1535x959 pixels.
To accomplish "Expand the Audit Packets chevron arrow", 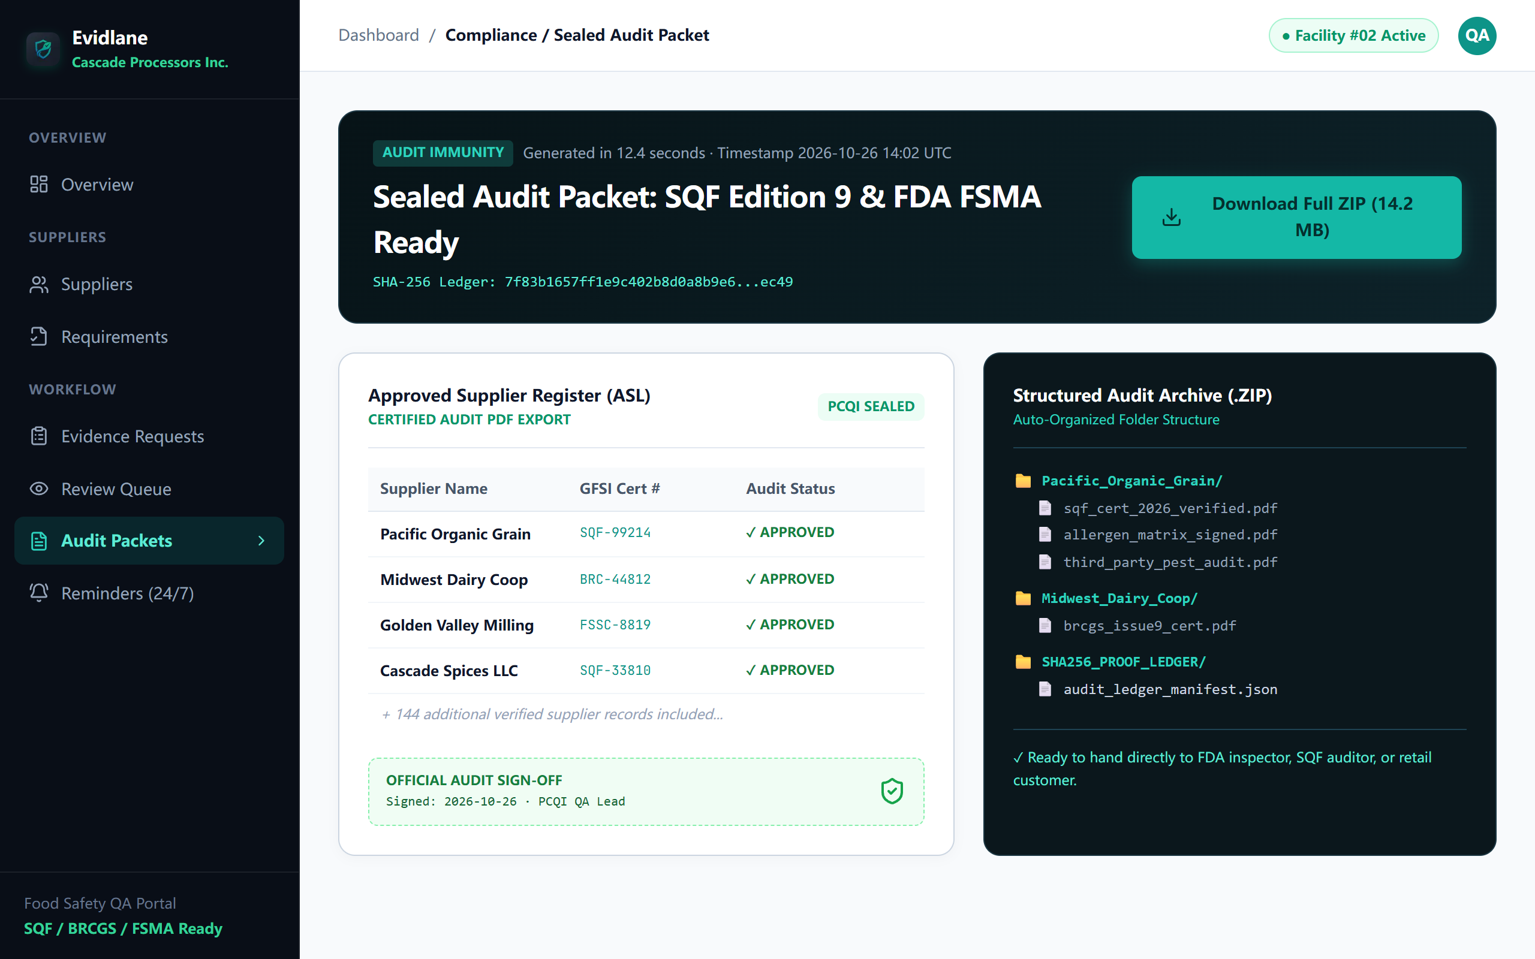I will pyautogui.click(x=261, y=541).
